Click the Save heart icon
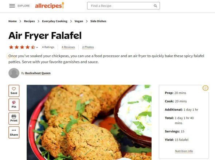The width and height of the screenshot is (215, 160). 14,89
